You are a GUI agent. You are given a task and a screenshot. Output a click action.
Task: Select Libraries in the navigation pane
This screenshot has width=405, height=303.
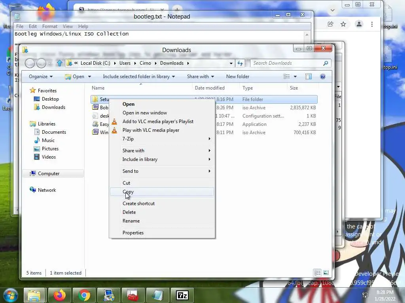pyautogui.click(x=47, y=124)
